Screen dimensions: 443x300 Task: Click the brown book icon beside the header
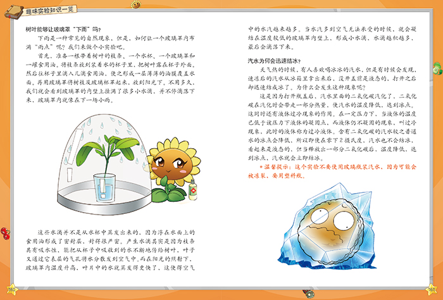[x=14, y=11]
